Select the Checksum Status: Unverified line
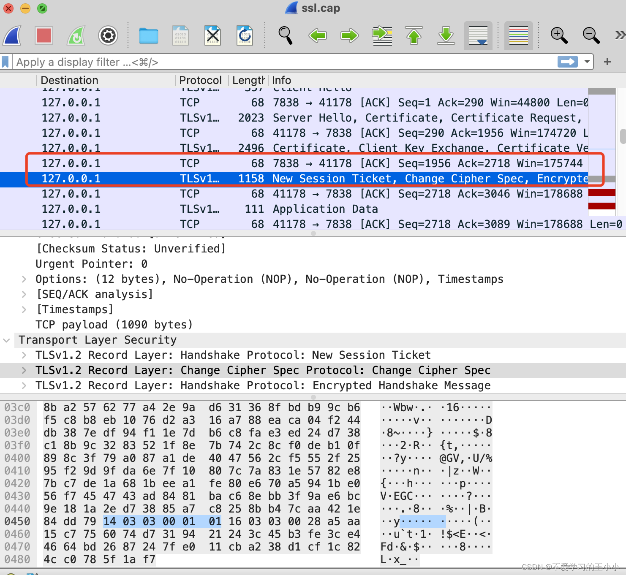This screenshot has width=626, height=575. pyautogui.click(x=131, y=249)
